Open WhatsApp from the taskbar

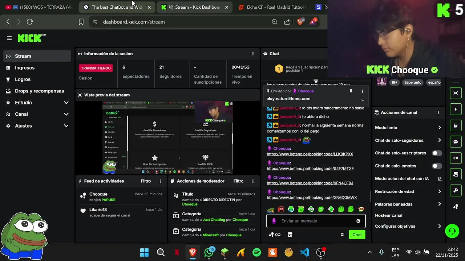tap(209, 252)
